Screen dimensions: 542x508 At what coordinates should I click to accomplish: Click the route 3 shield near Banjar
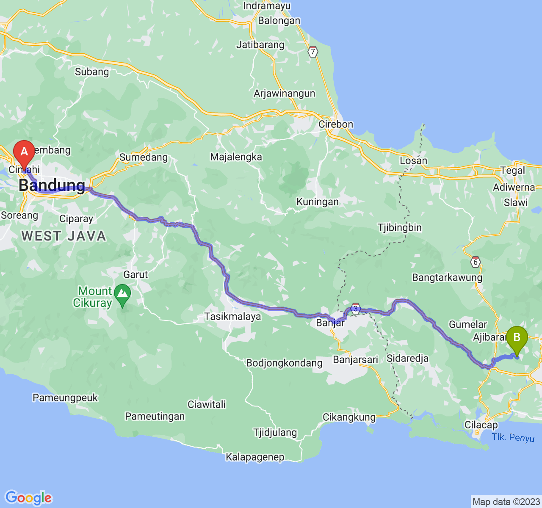356,308
